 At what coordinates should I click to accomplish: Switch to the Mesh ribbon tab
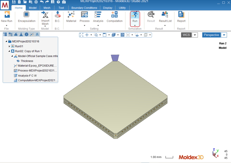click(x=47, y=8)
